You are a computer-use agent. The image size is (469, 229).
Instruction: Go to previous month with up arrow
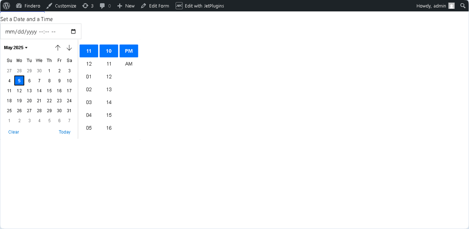tap(58, 47)
